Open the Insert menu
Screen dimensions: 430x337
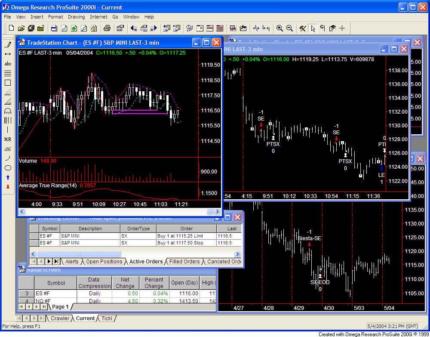(x=37, y=17)
